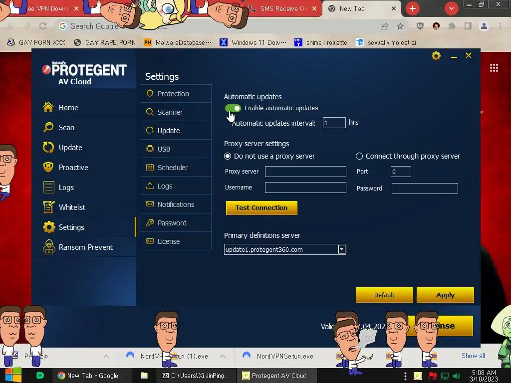
Task: Click Show all downloads link
Action: click(x=473, y=356)
